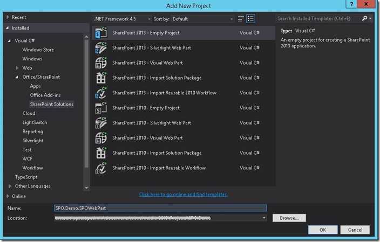Screen dimensions: 380x242
Task: Click the SharePoint 2013 Visual Web Part icon
Action: (101, 63)
